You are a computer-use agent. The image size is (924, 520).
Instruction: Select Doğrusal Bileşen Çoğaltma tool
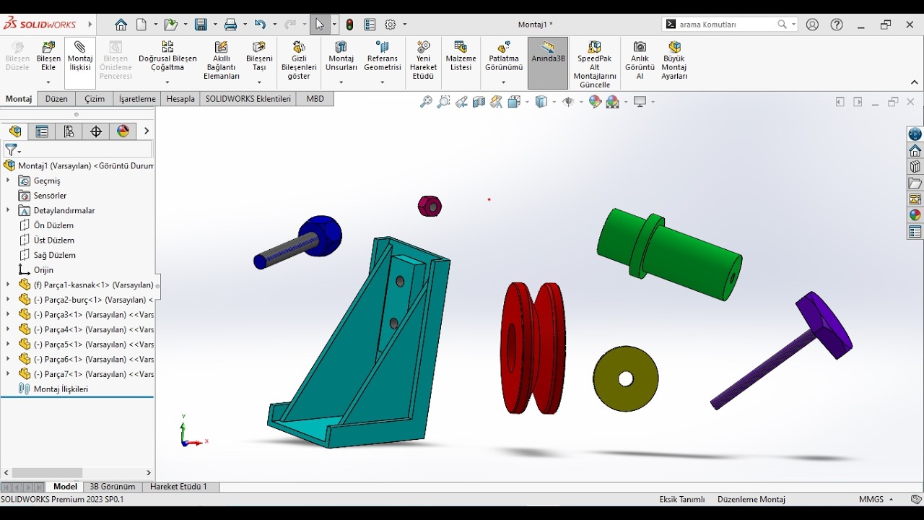click(x=167, y=57)
